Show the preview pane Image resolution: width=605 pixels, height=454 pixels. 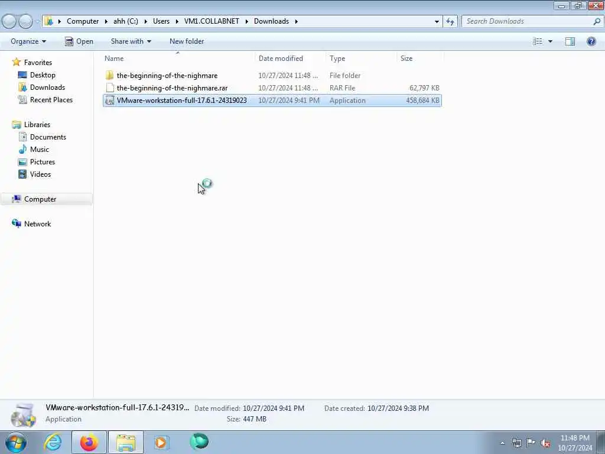(x=570, y=41)
